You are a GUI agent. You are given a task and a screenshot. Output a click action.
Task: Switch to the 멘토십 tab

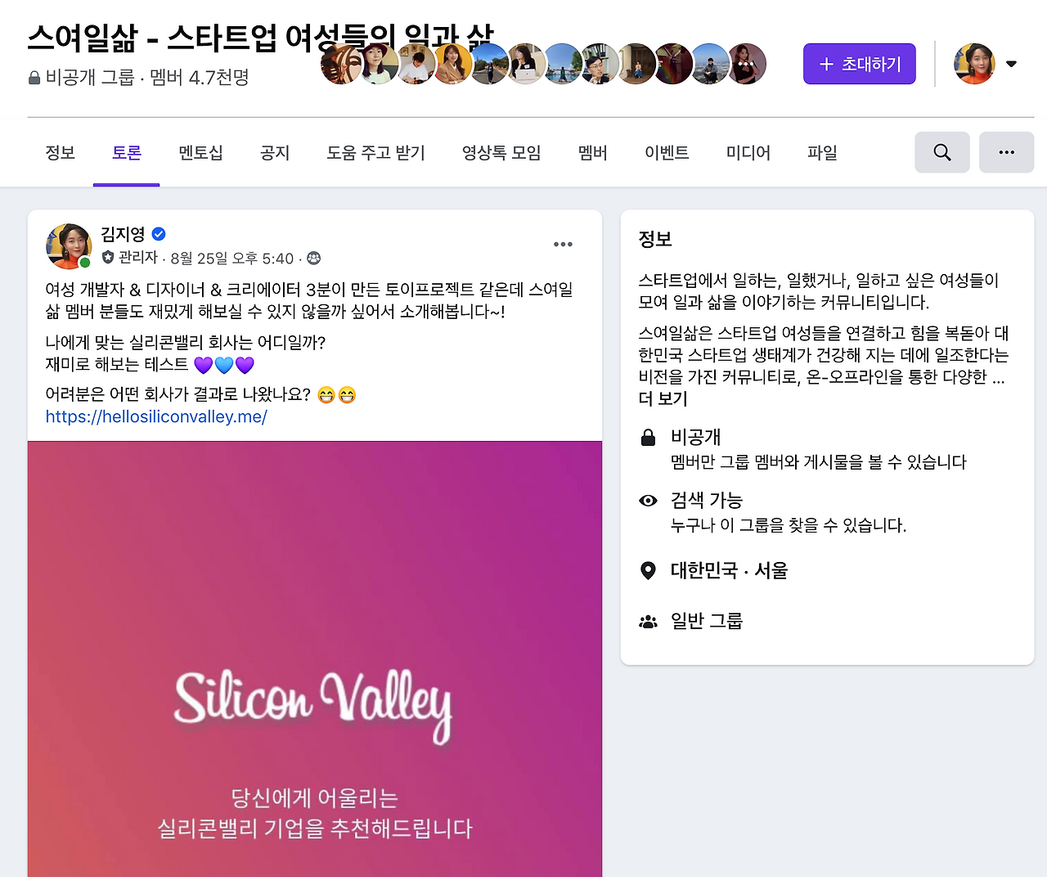tap(200, 153)
